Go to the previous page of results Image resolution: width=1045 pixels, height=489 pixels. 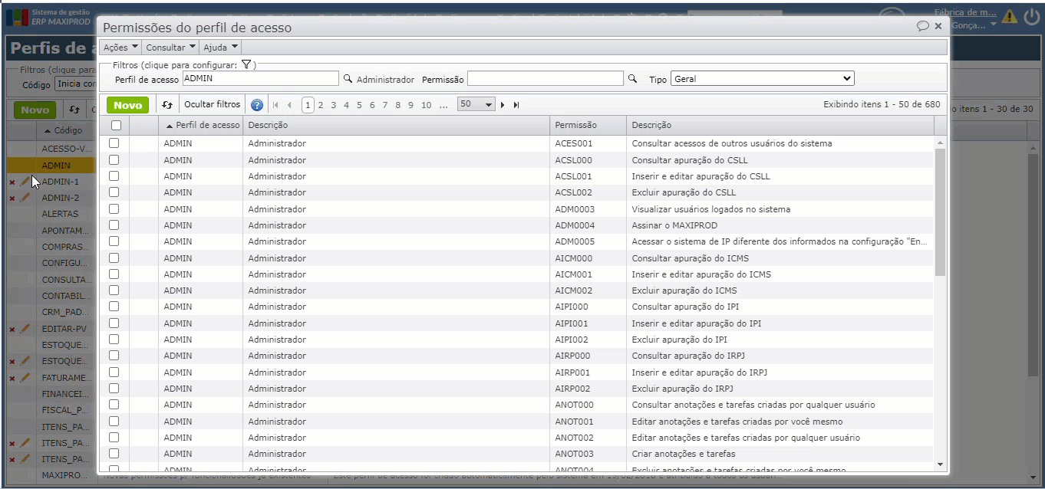click(289, 105)
